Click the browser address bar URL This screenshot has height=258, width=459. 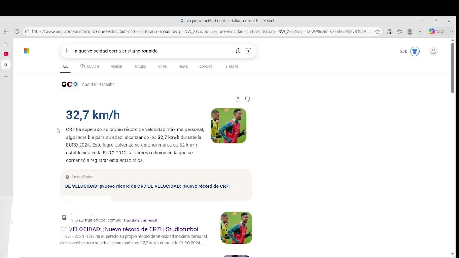[x=200, y=32]
